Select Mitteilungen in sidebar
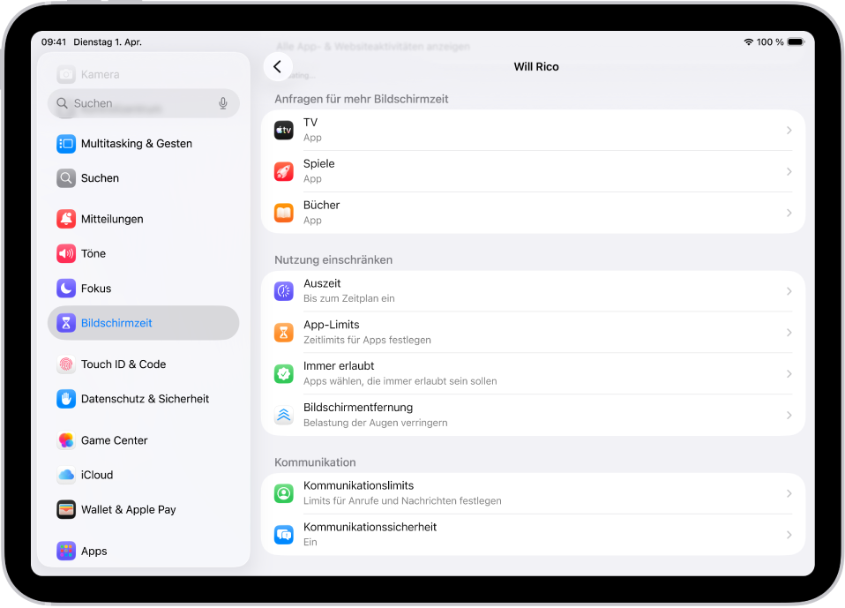The height and width of the screenshot is (608, 845). [144, 220]
